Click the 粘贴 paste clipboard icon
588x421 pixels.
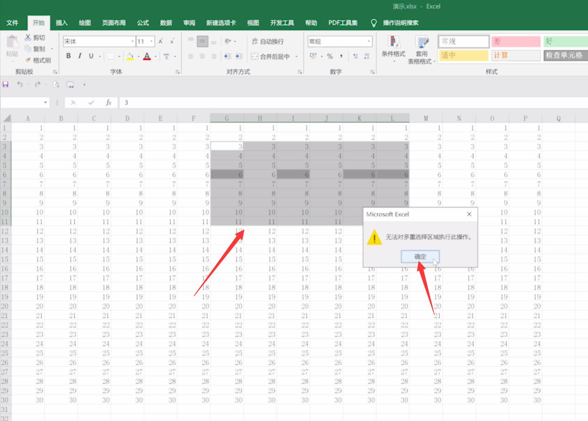click(x=12, y=43)
